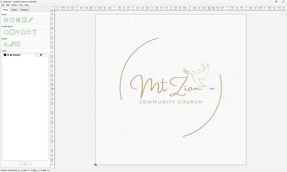Open the Edit menu

point(7,5)
